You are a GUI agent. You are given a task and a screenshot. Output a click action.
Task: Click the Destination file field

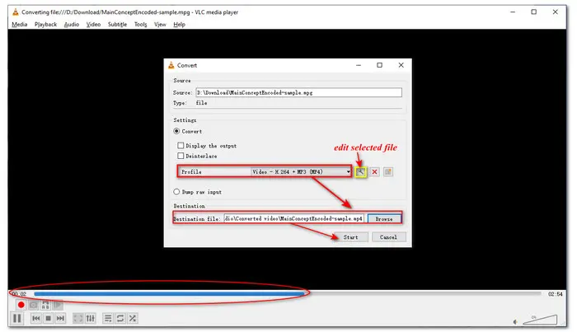pos(294,219)
